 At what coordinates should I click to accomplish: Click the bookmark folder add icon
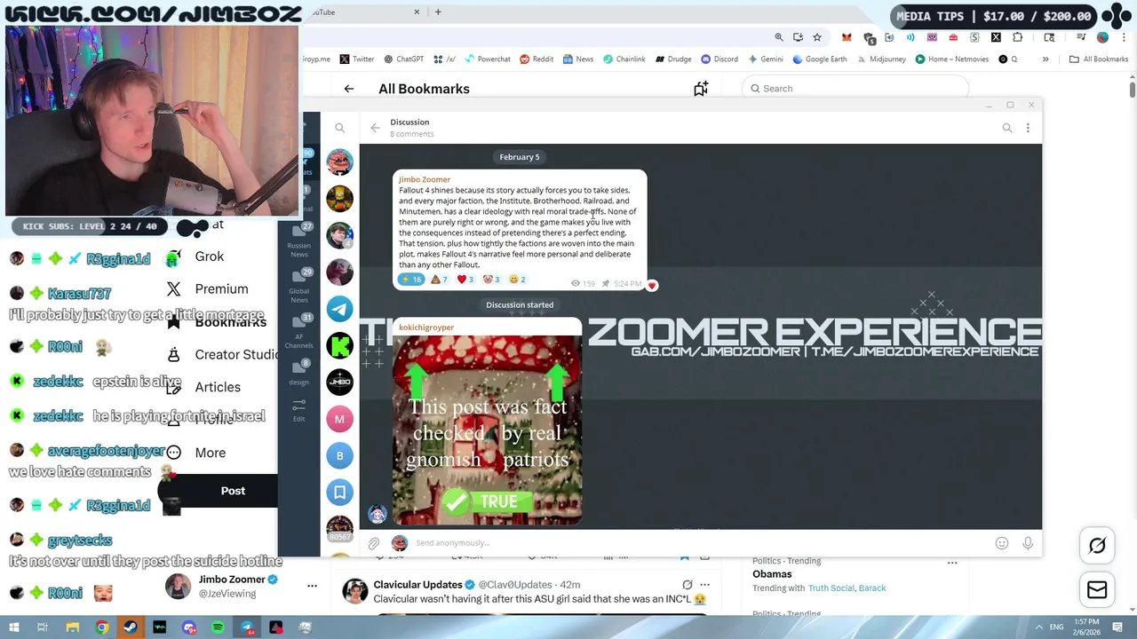coord(701,88)
